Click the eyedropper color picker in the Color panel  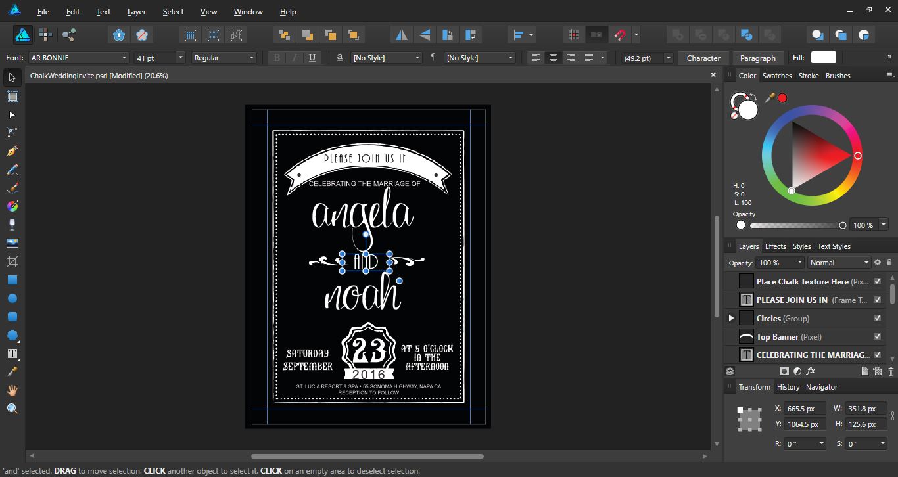click(x=769, y=98)
